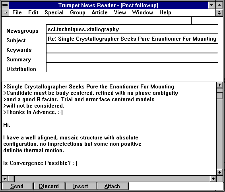Click the restore document window arrows
The image size is (225, 192).
[x=219, y=13]
